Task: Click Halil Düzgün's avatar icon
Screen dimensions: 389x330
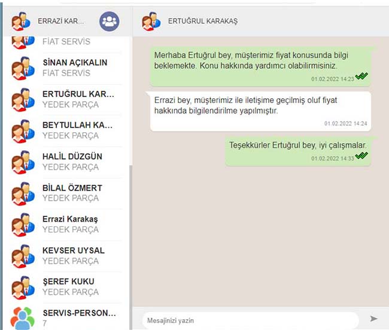Action: tap(23, 162)
